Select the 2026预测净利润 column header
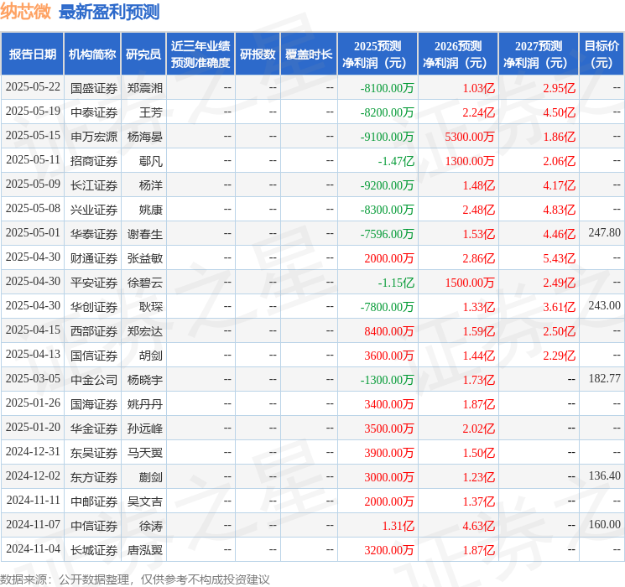The width and height of the screenshot is (625, 587). click(x=458, y=55)
